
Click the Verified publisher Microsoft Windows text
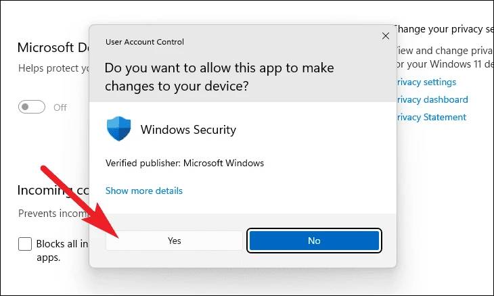click(185, 163)
